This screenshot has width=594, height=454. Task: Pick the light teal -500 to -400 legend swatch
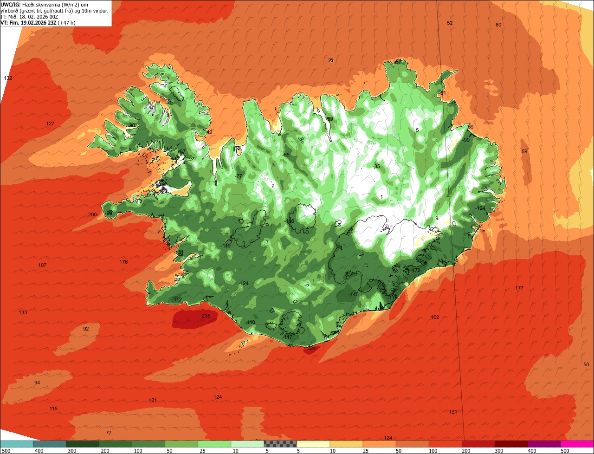click(x=16, y=444)
